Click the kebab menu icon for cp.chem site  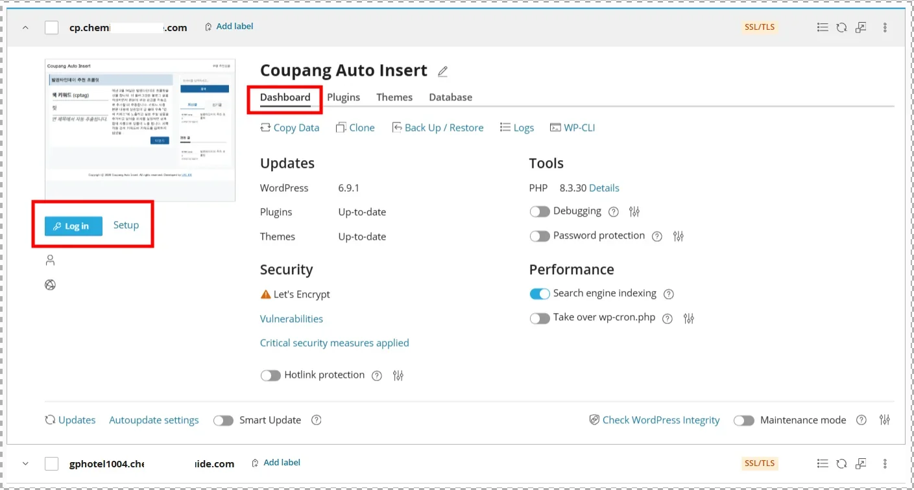pos(885,27)
